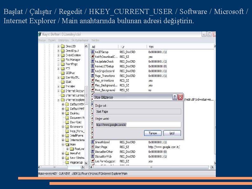Expand the IntelliForms tree node
Image resolution: width=252 pixels, height=189 pixels.
tap(63, 135)
